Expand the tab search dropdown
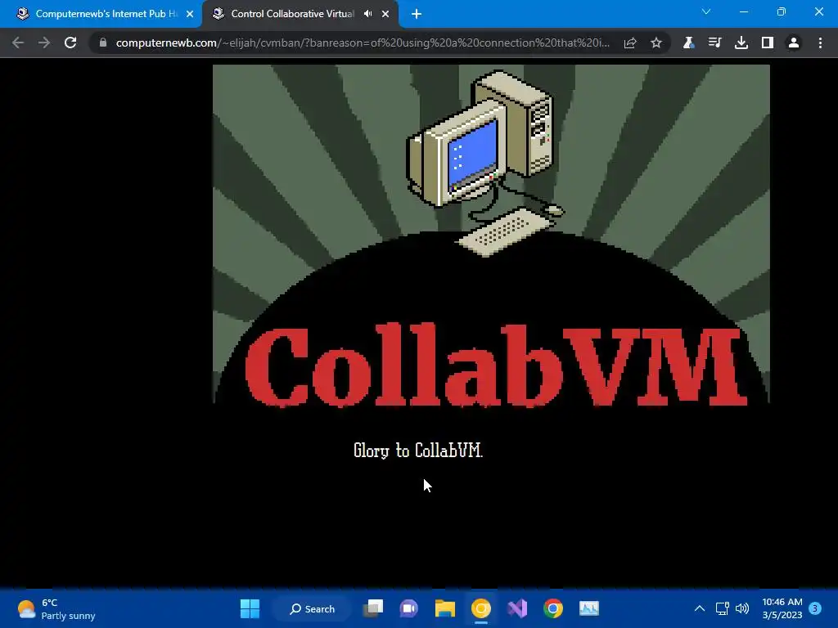This screenshot has width=838, height=628. (x=706, y=11)
